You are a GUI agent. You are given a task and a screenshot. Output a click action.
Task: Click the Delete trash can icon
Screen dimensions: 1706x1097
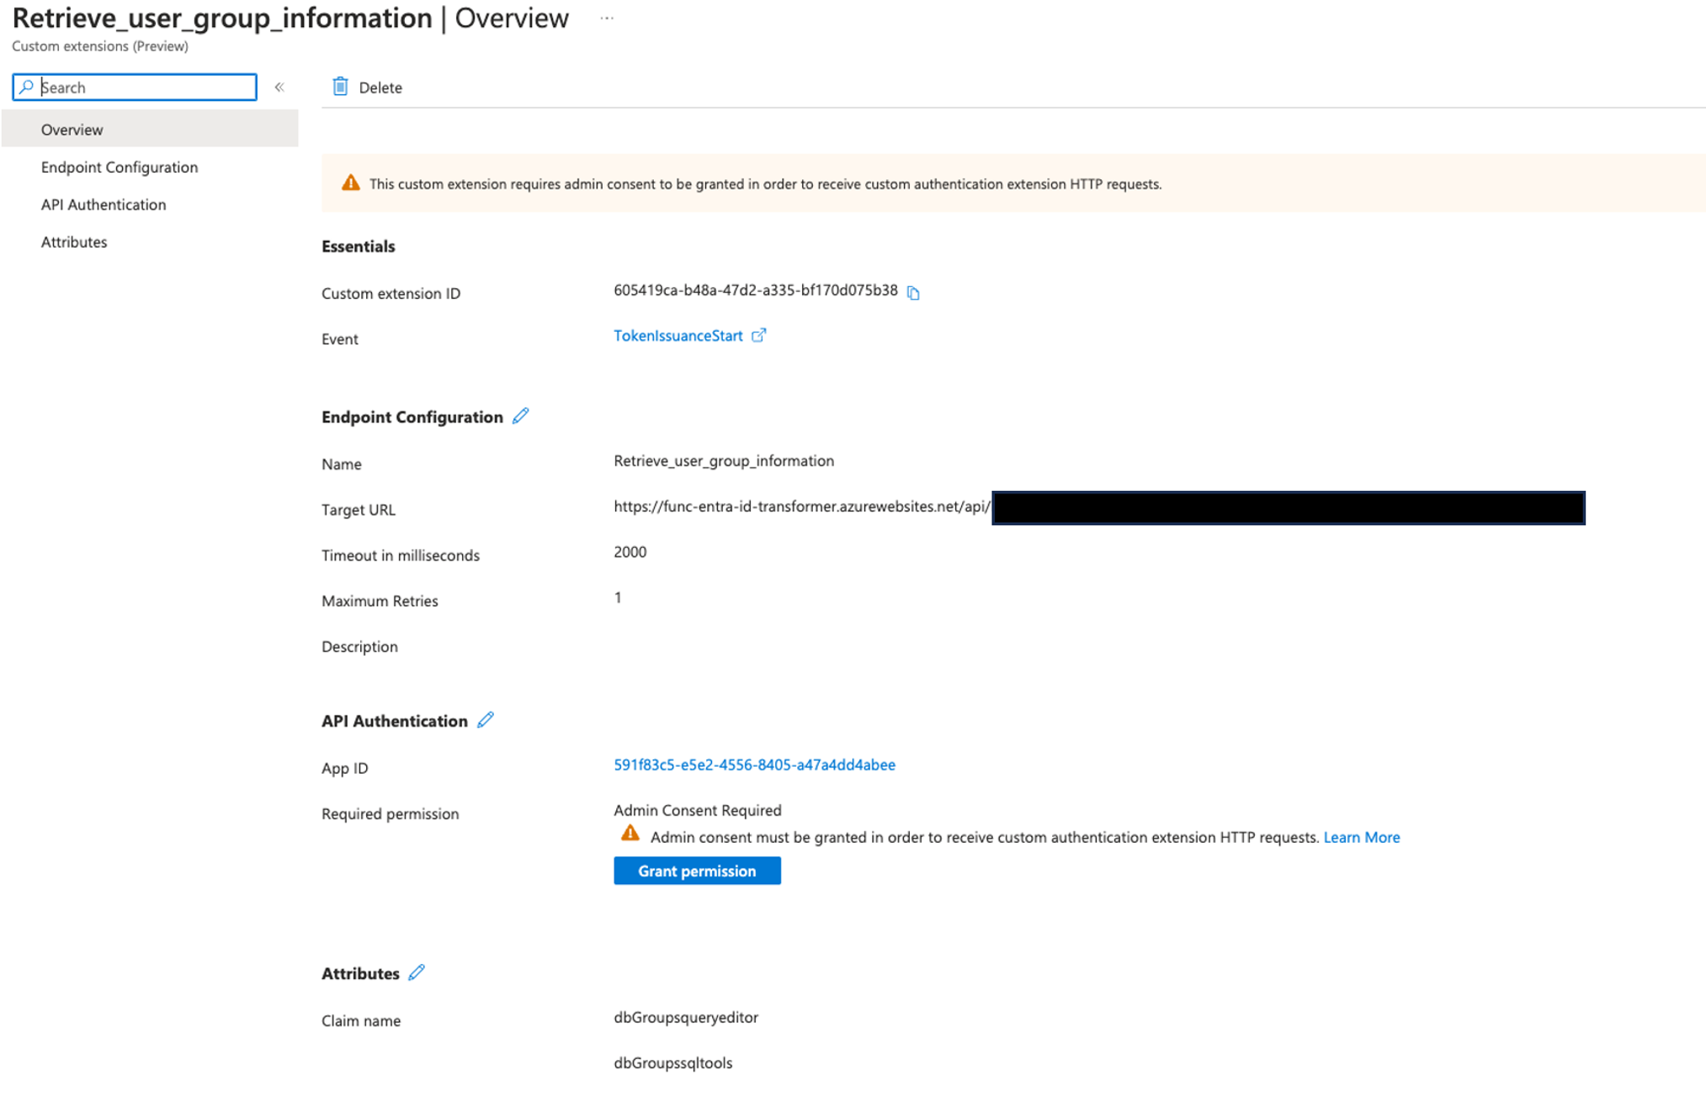click(340, 87)
